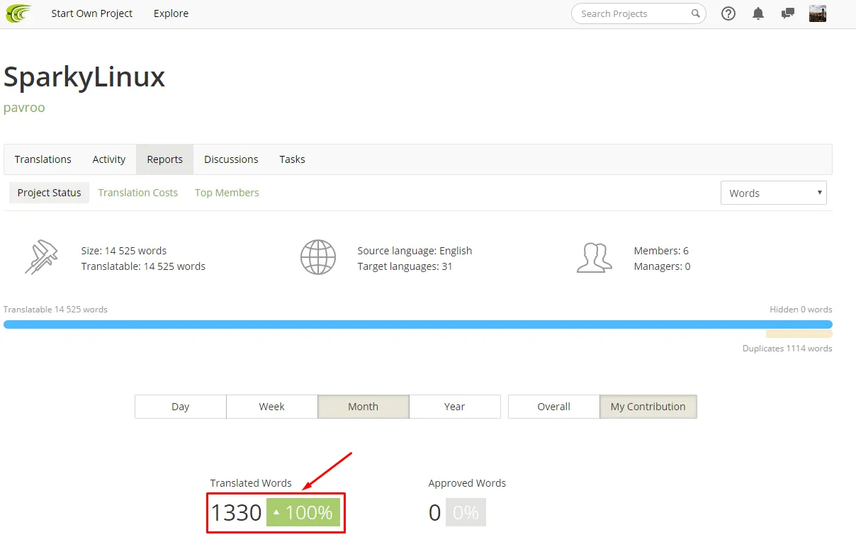Click the gray 0% approved badge
The height and width of the screenshot is (554, 856).
(466, 512)
